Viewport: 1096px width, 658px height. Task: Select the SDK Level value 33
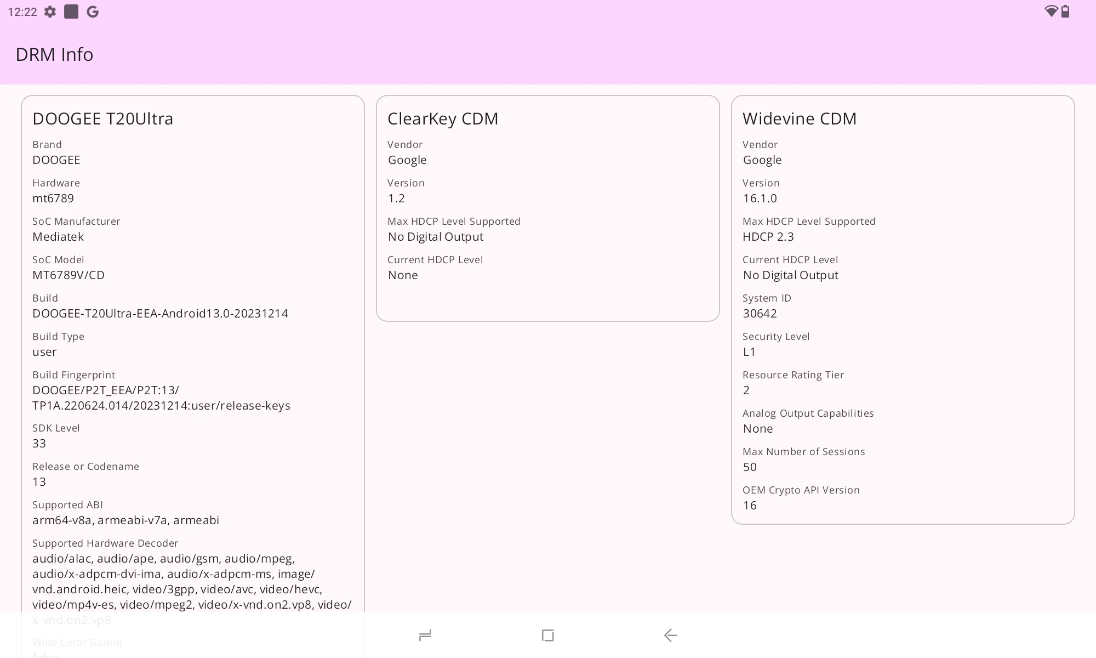39,444
